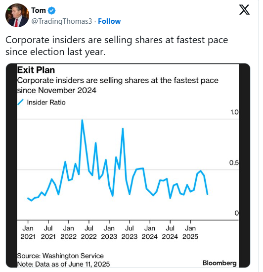Open the @TradingThomas3 handle link
This screenshot has height=272, width=263.
click(x=62, y=21)
